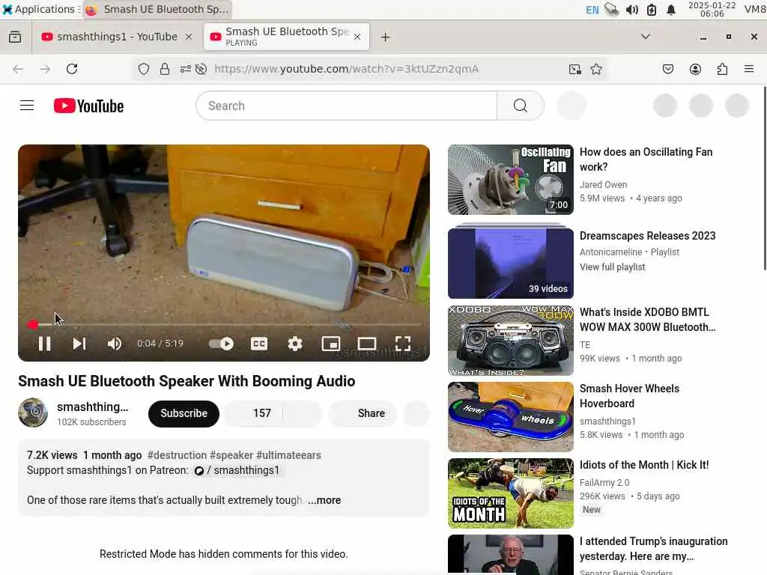
Task: Close the smashthings1 - YouTube tab
Action: pos(189,37)
